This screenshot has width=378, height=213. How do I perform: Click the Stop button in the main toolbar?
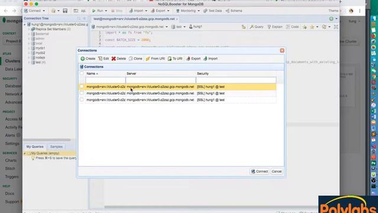tap(117, 11)
